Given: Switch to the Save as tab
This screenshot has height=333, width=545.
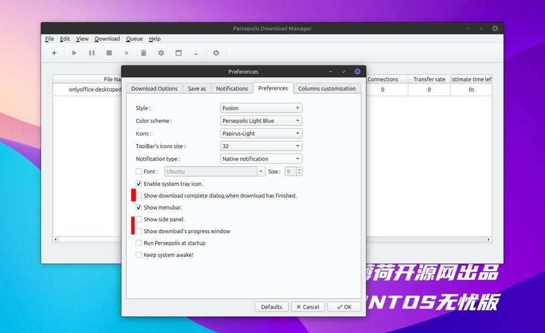Looking at the screenshot, I should [x=197, y=88].
